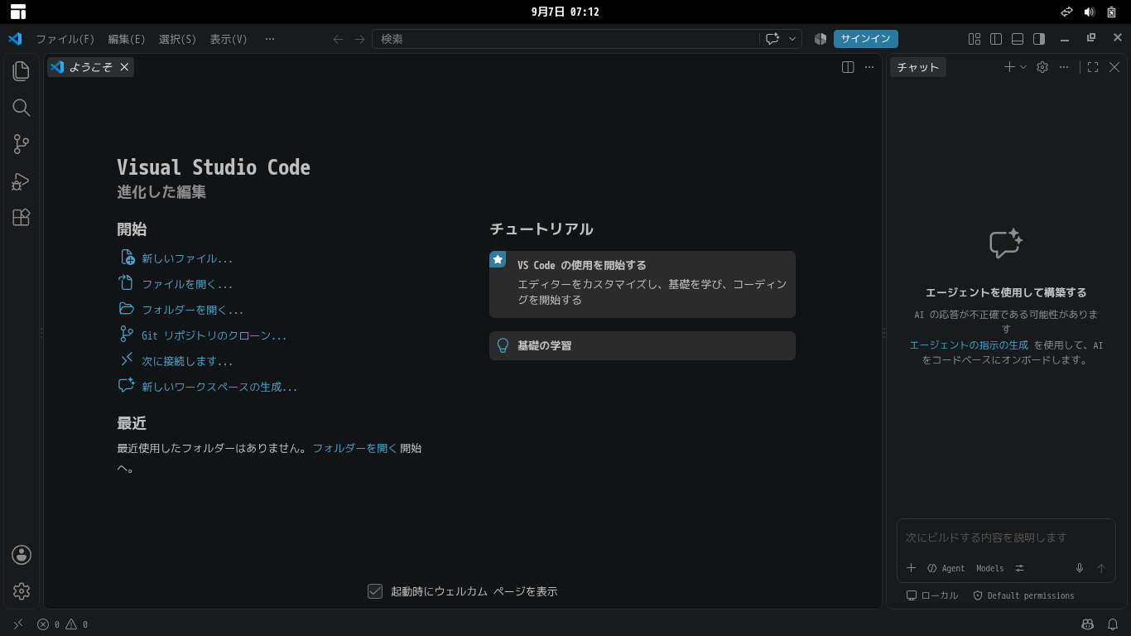This screenshot has height=636, width=1131.
Task: Open the Models picker
Action: point(989,568)
